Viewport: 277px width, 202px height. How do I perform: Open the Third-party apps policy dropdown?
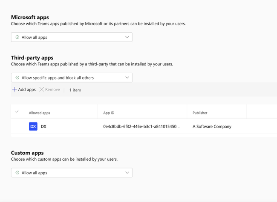(x=72, y=78)
